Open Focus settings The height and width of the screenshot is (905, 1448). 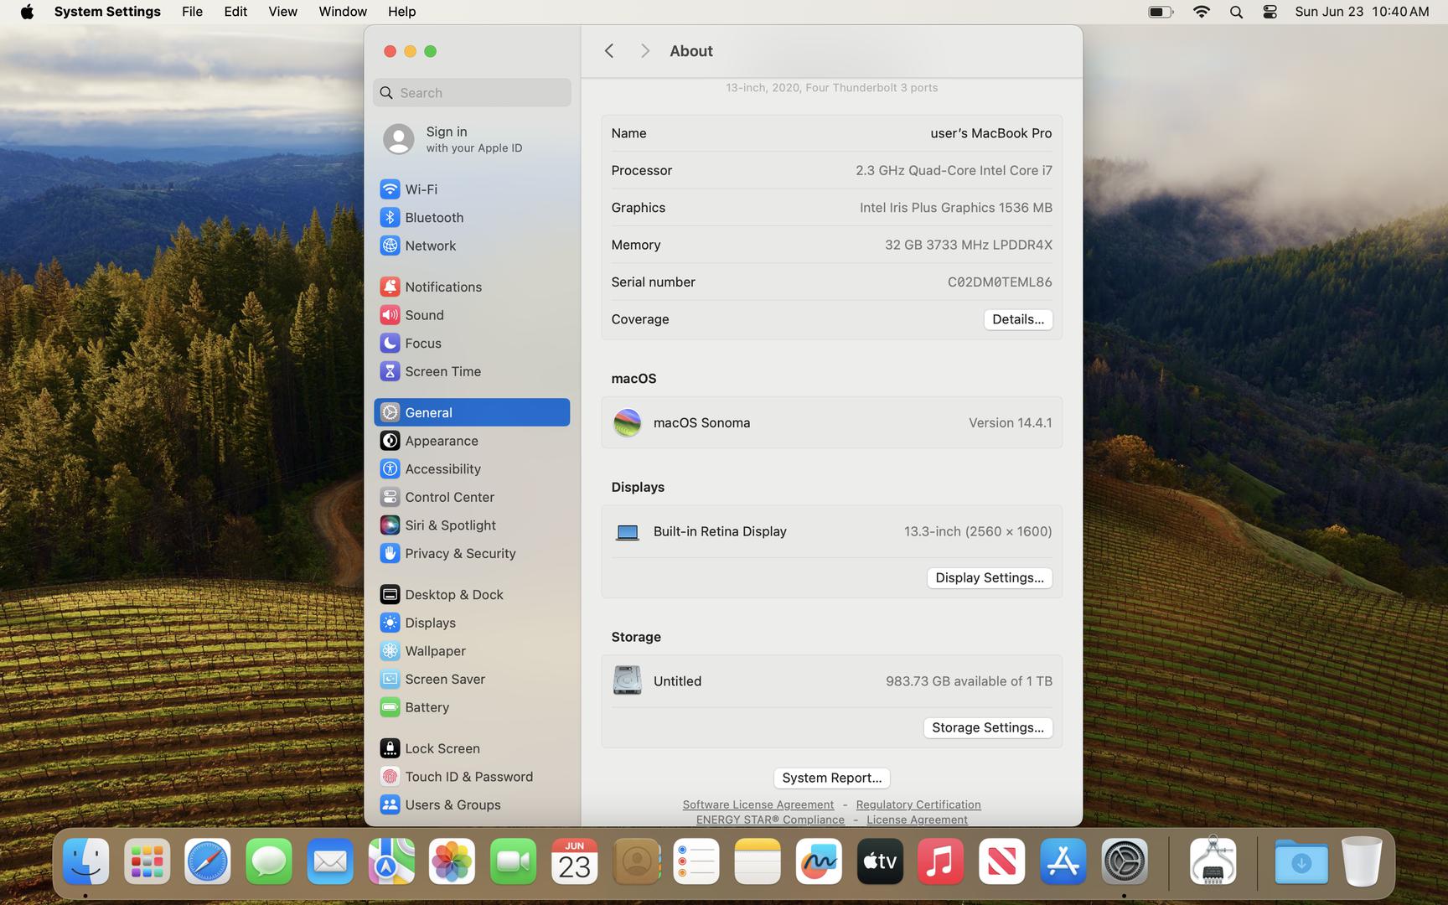pyautogui.click(x=472, y=343)
